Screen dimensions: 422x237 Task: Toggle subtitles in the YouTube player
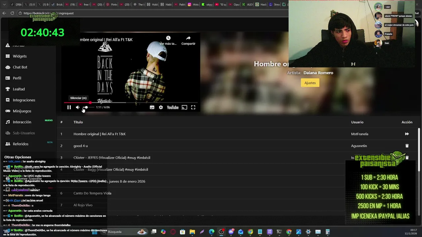[x=152, y=107]
